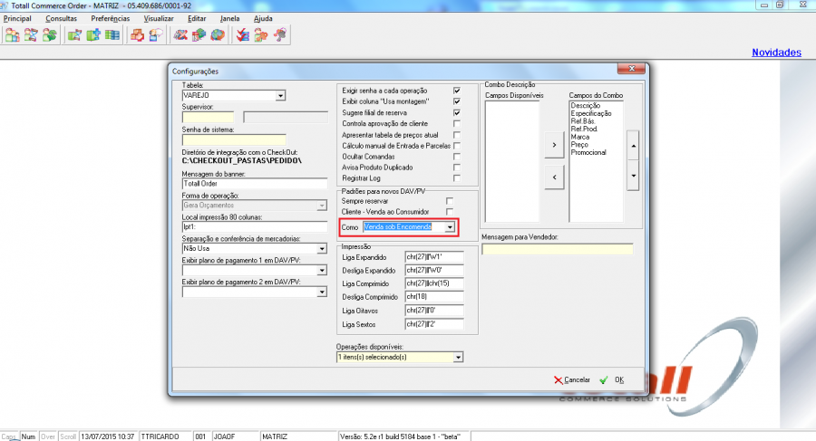Click the person with speech bubble icon
The height and width of the screenshot is (441, 816).
pos(156,34)
